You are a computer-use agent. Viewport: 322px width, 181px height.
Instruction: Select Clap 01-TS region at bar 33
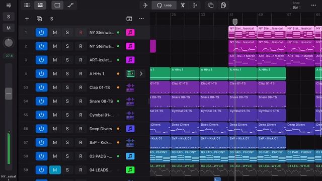coord(214,87)
